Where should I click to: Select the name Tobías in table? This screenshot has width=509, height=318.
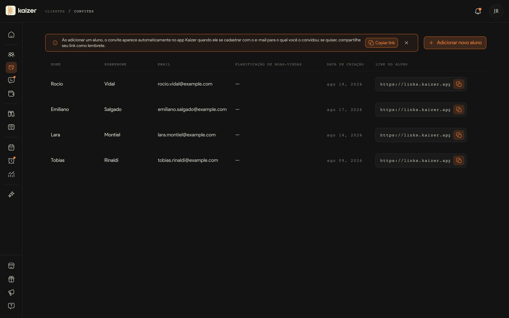tap(58, 160)
